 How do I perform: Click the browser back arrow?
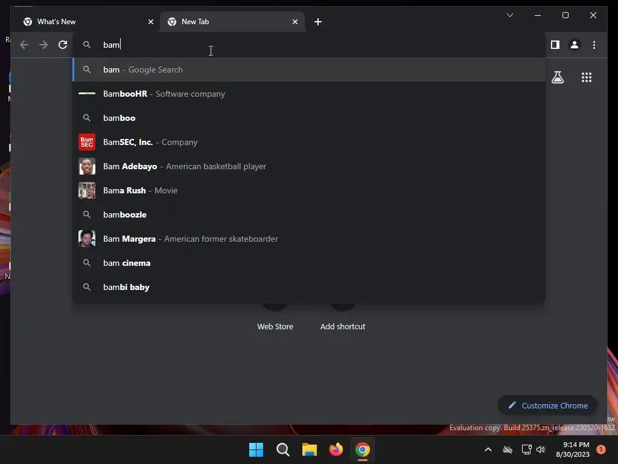[24, 45]
